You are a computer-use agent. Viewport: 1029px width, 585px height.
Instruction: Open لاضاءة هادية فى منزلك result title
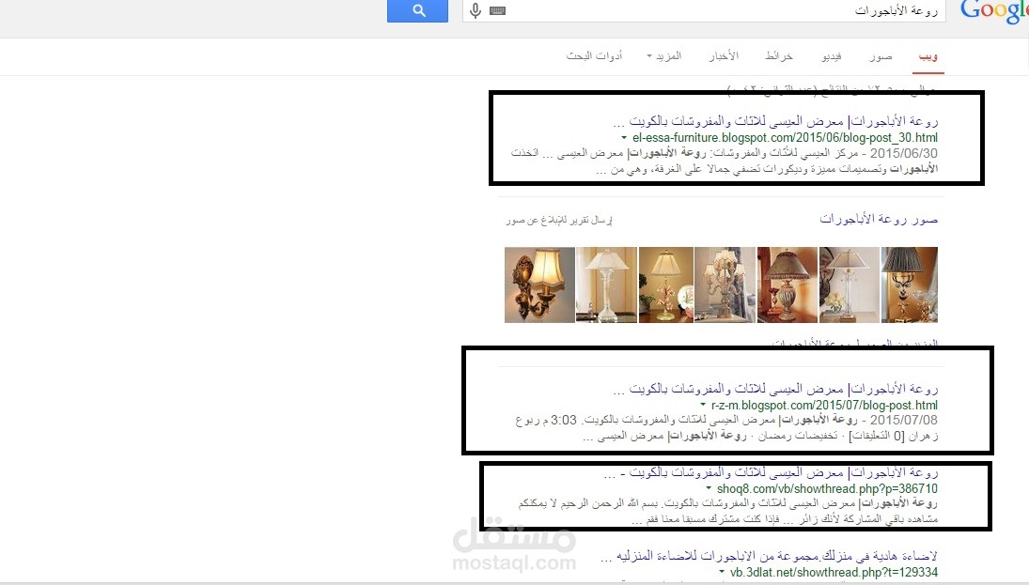coord(769,556)
